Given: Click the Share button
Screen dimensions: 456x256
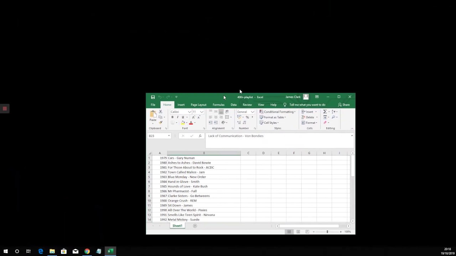Looking at the screenshot, I should pyautogui.click(x=344, y=105).
